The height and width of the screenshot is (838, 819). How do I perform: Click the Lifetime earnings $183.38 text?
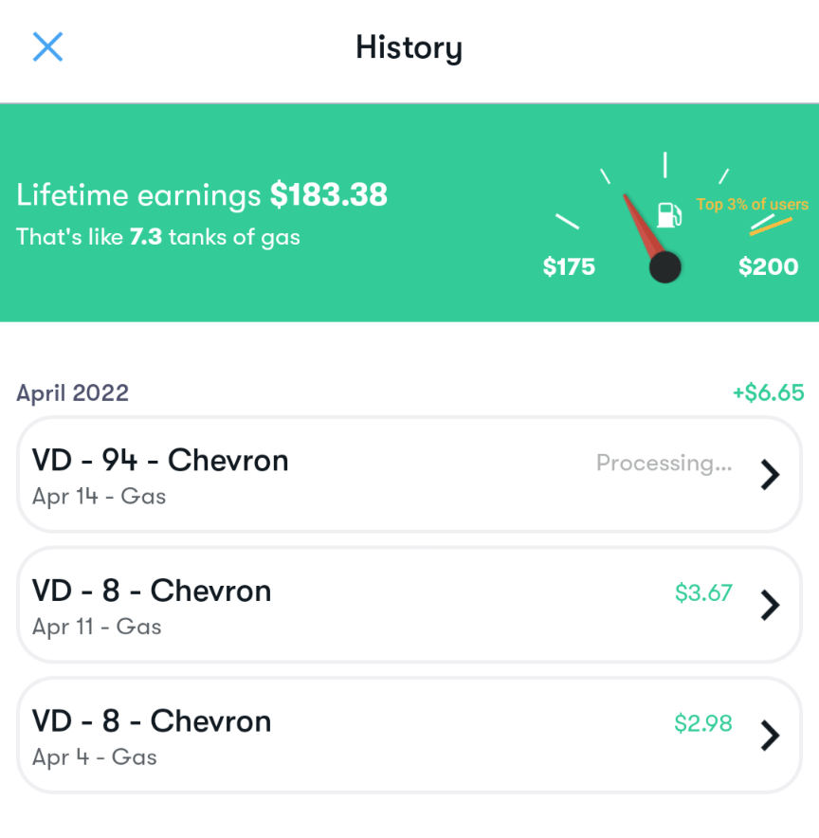click(x=202, y=195)
